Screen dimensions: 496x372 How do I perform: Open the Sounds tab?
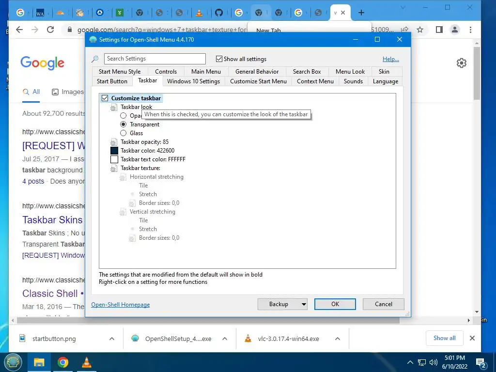point(353,81)
